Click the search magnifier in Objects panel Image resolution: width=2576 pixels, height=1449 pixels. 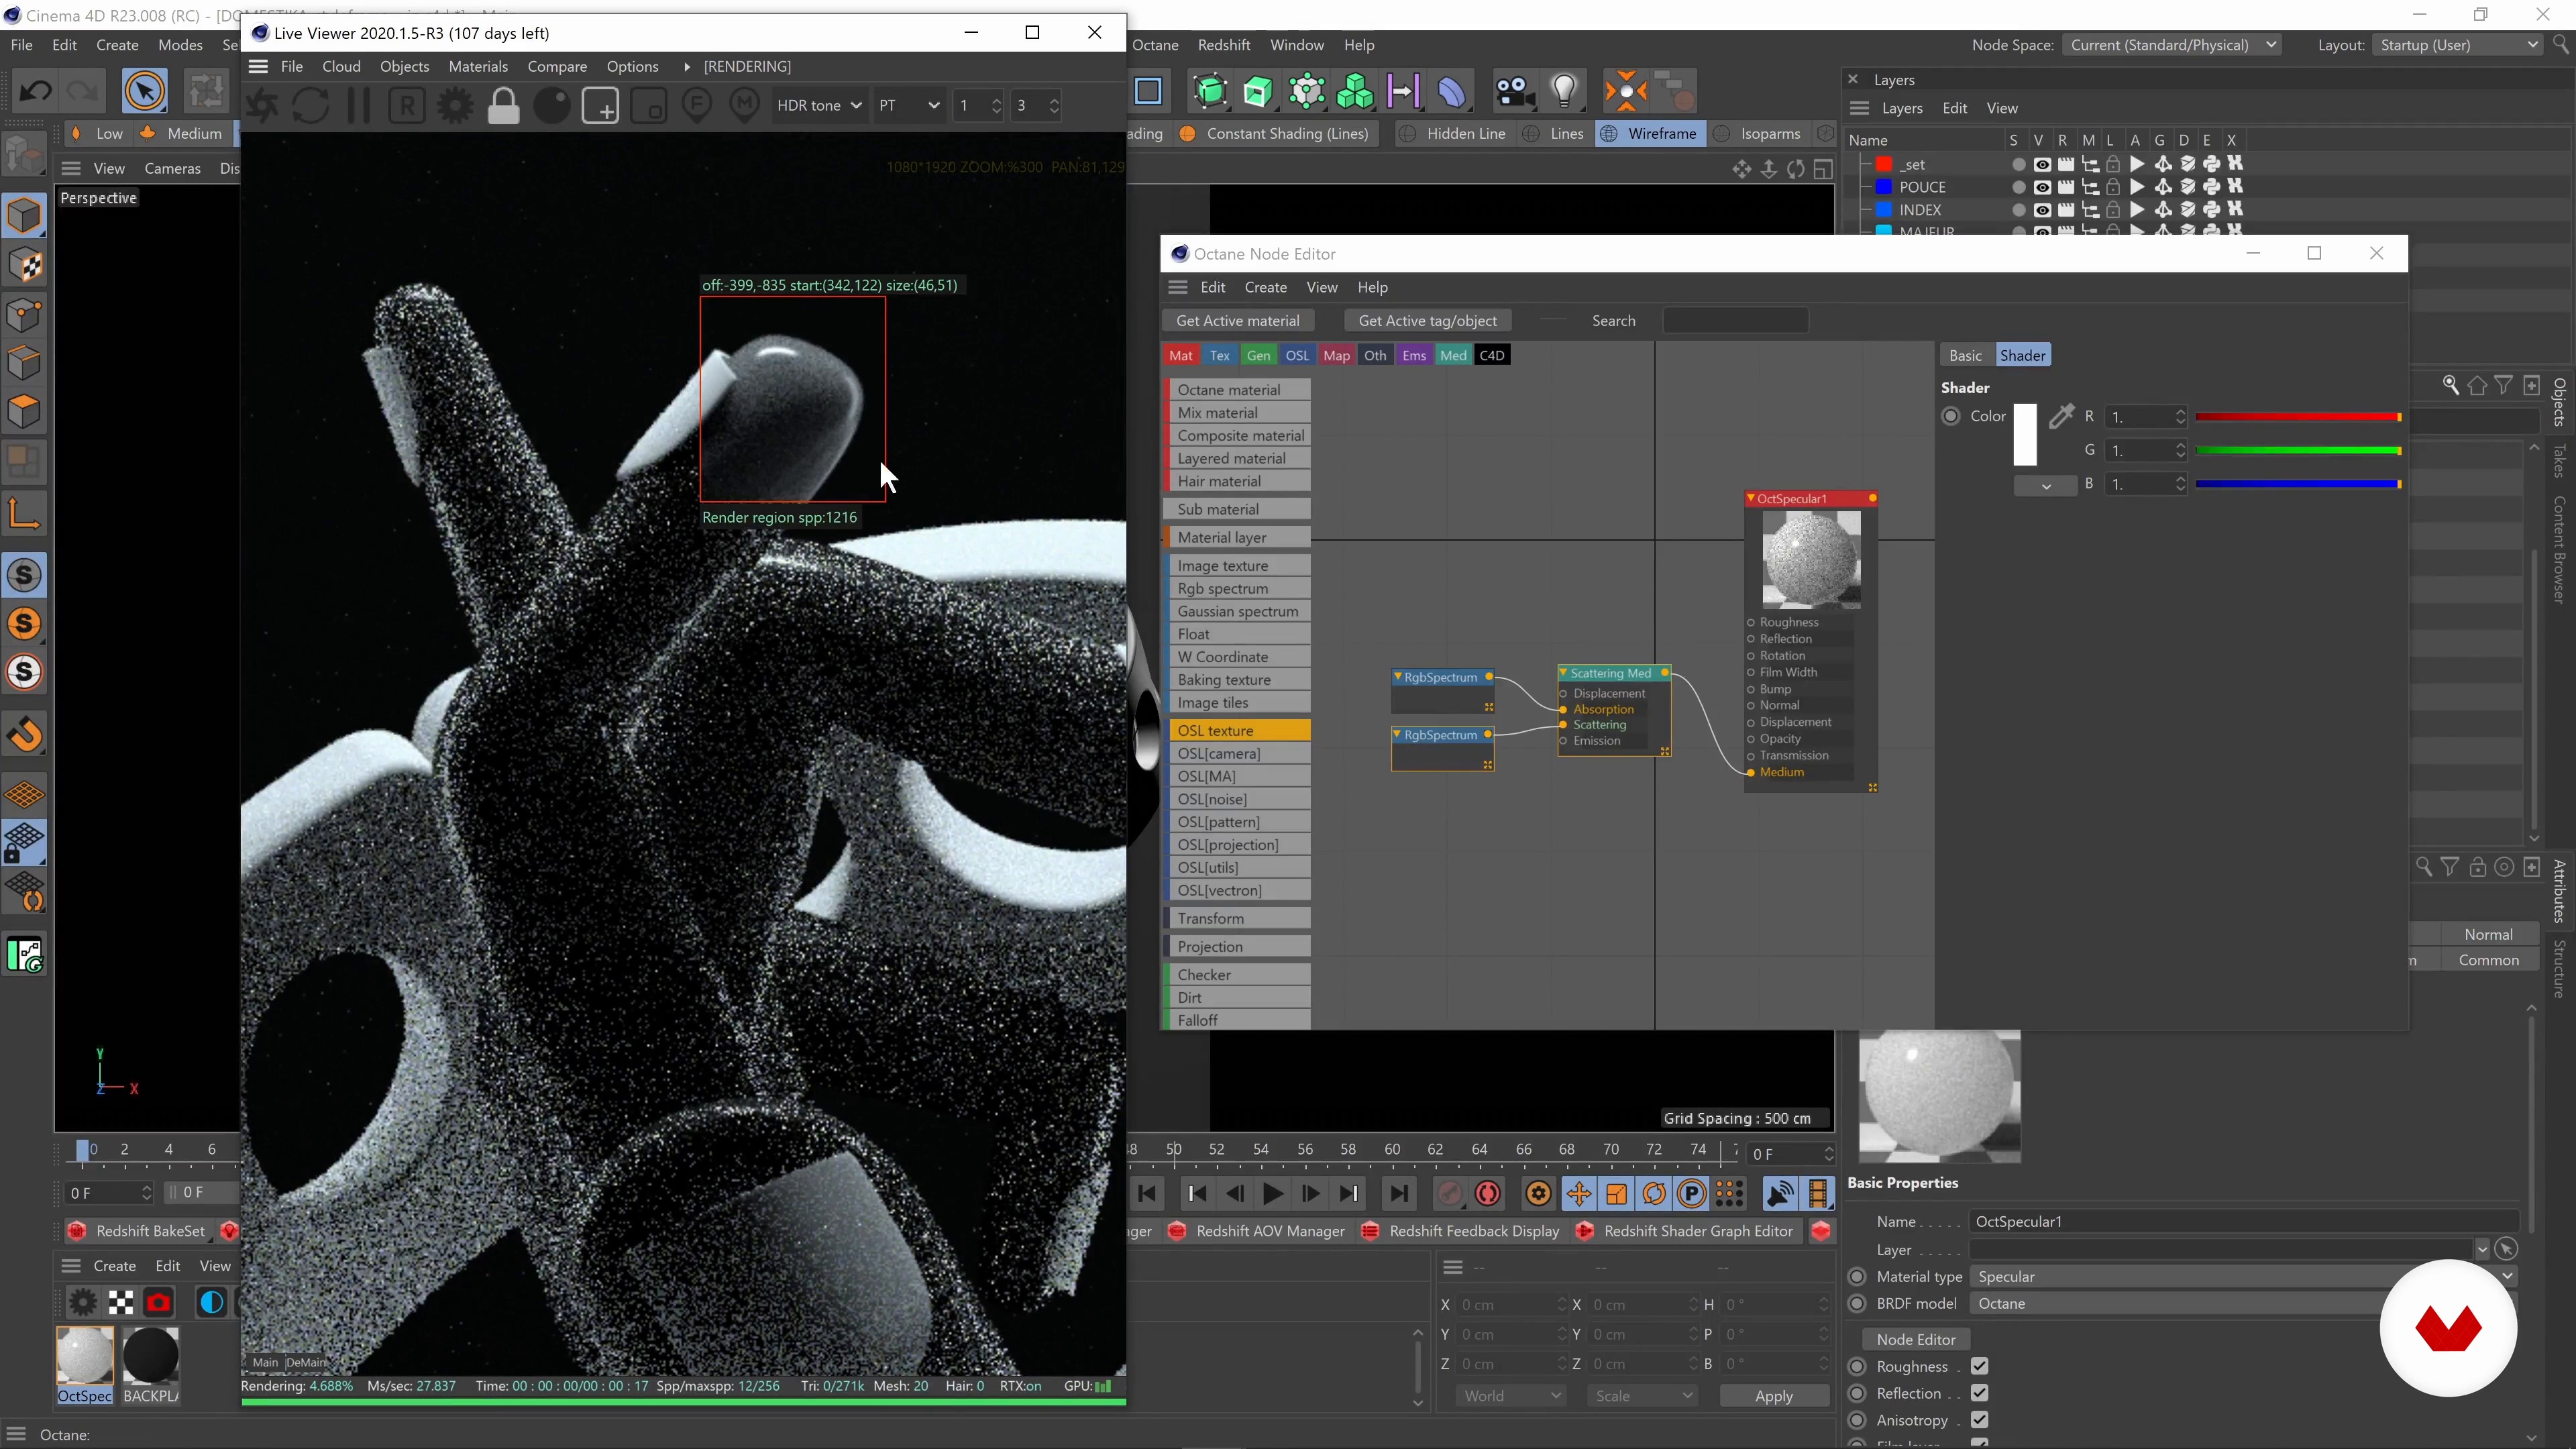pos(2450,385)
